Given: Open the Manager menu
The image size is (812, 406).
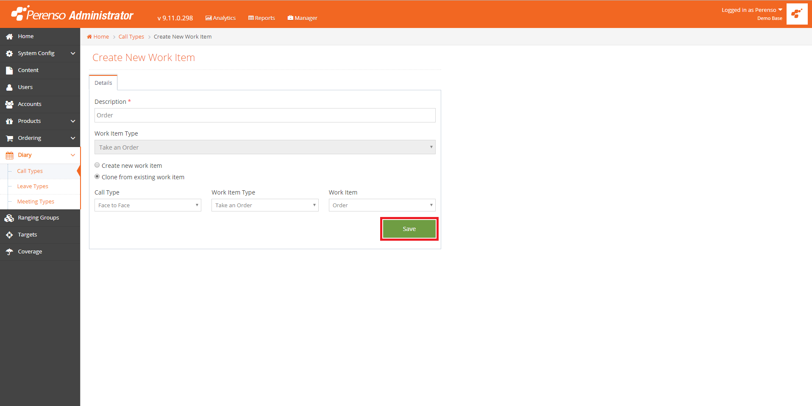Looking at the screenshot, I should pyautogui.click(x=302, y=18).
